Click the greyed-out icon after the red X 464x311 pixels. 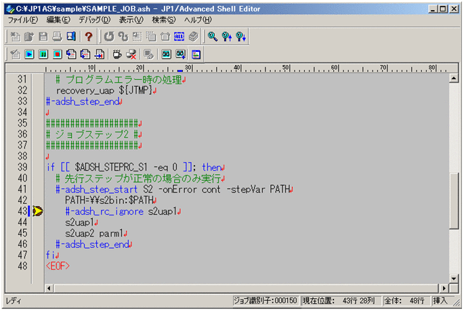[x=148, y=54]
